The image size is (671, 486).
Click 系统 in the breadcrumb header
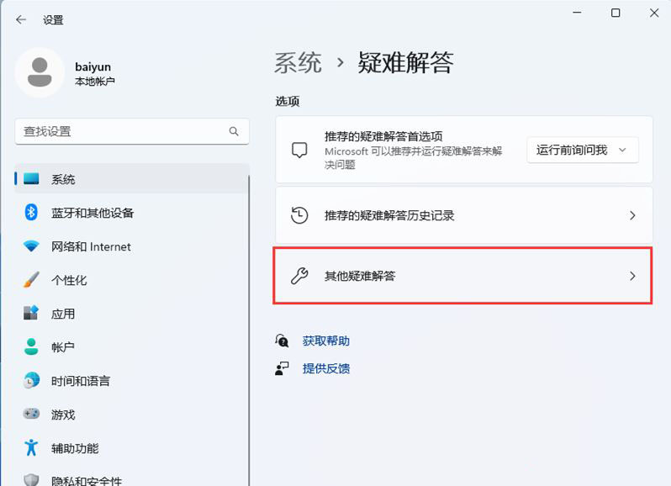298,62
